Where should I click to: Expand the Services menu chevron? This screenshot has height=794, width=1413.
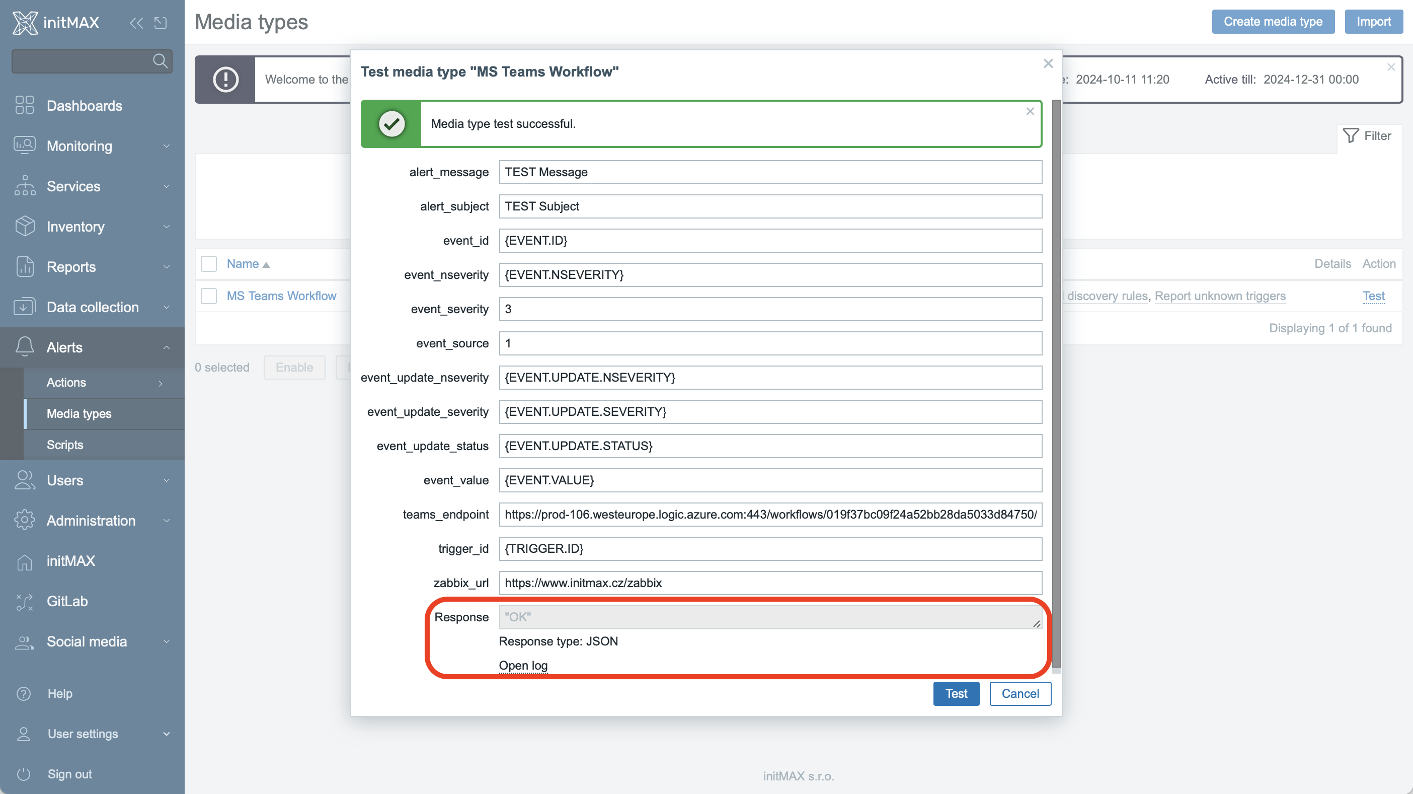pyautogui.click(x=166, y=186)
